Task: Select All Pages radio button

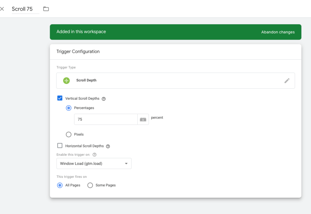Action: click(60, 185)
